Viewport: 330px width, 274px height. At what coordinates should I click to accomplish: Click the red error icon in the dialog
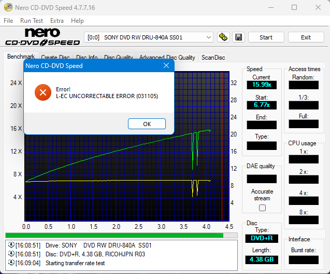43,92
